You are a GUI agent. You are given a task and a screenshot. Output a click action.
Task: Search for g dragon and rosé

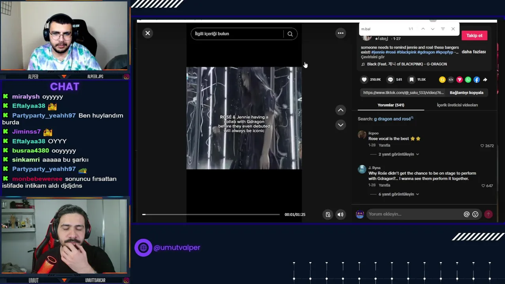click(393, 119)
